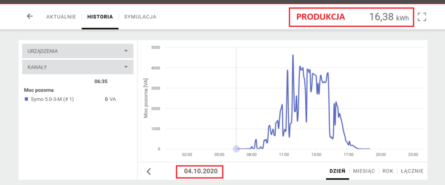Click the 14:00 label on the time axis

(316, 155)
